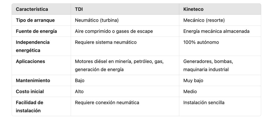The height and width of the screenshot is (120, 272).
Task: Select the TDI column header
Action: click(79, 9)
